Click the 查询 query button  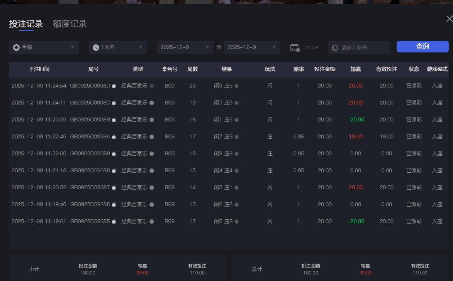[x=422, y=46]
